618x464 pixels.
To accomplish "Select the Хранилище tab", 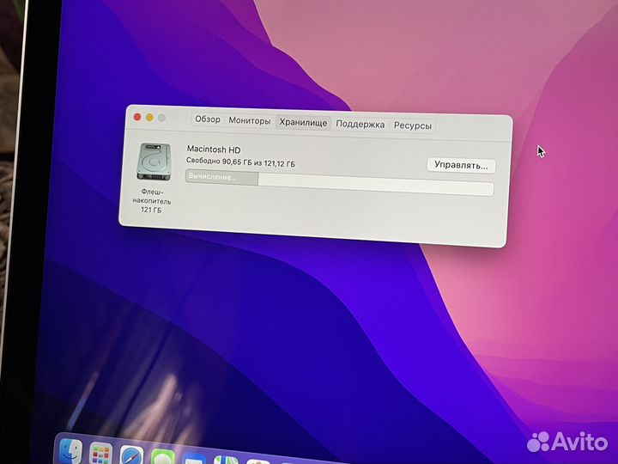I will tap(303, 123).
